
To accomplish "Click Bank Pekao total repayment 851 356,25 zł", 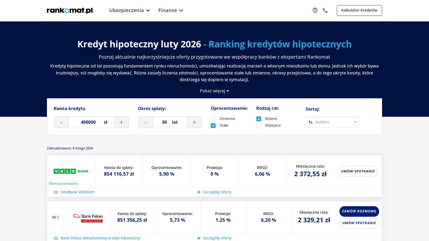I will pyautogui.click(x=132, y=220).
